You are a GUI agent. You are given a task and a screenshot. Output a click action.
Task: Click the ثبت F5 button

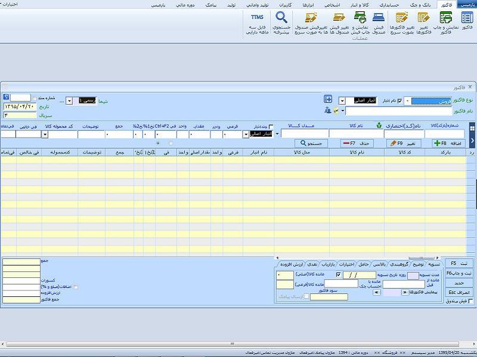pos(459,263)
